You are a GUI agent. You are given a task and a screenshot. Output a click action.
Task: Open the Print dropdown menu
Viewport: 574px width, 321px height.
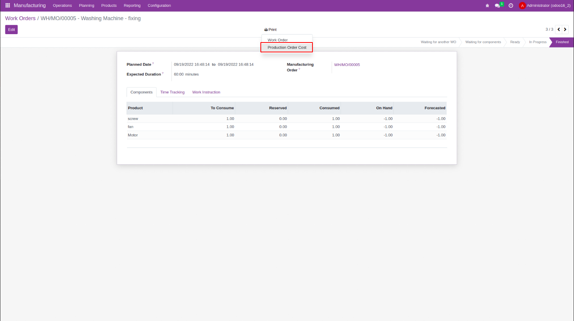(271, 30)
